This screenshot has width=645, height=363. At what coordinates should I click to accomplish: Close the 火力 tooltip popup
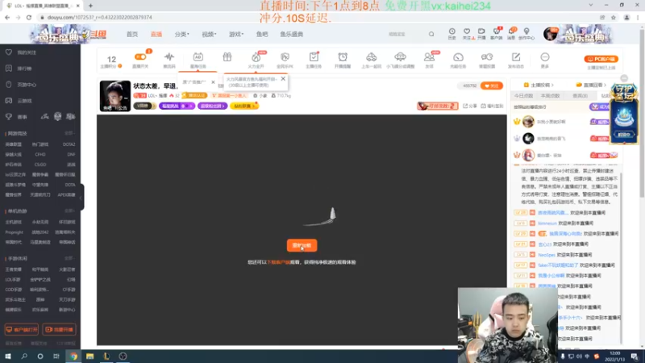point(283,78)
